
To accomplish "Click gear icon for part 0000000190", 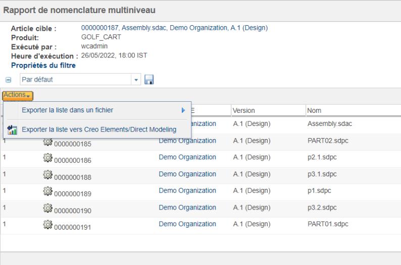I will click(x=47, y=208).
